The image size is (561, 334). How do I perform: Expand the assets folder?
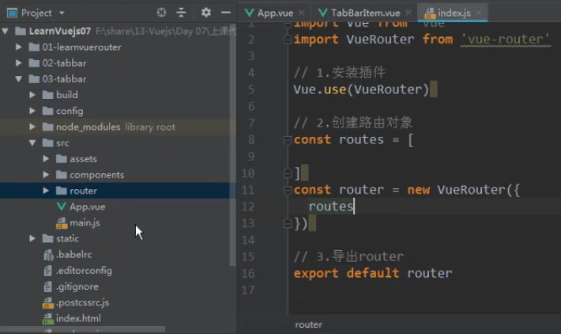[x=46, y=158]
